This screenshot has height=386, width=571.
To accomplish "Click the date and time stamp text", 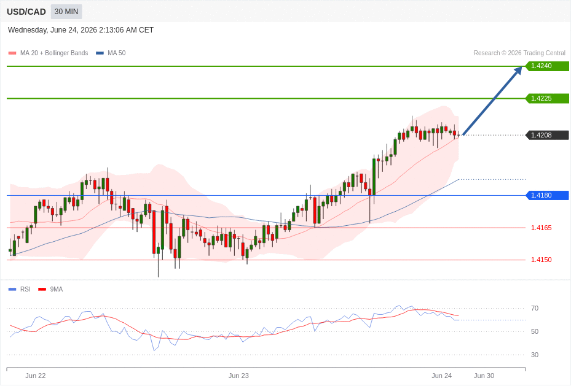I will [x=81, y=30].
